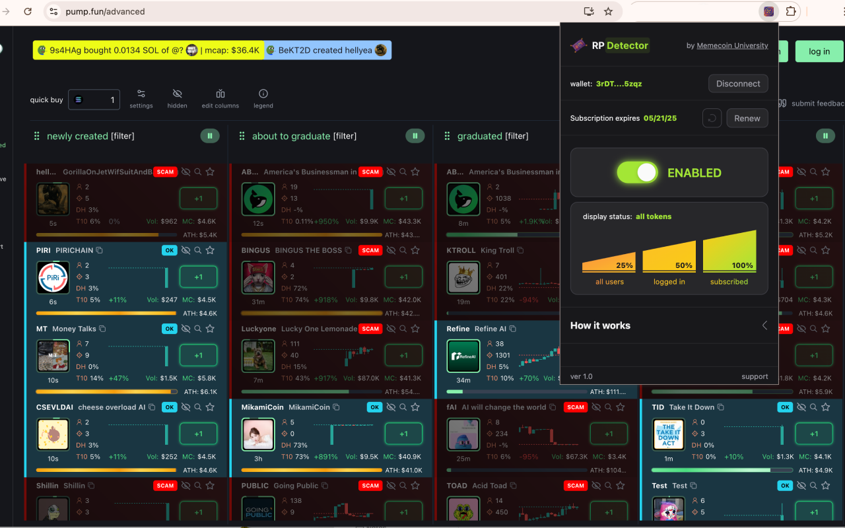Click the copy icon beside Refine AI
The image size is (845, 528).
coord(513,329)
